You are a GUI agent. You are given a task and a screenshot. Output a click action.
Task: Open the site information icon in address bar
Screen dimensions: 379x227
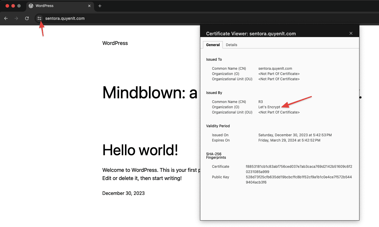pyautogui.click(x=39, y=18)
